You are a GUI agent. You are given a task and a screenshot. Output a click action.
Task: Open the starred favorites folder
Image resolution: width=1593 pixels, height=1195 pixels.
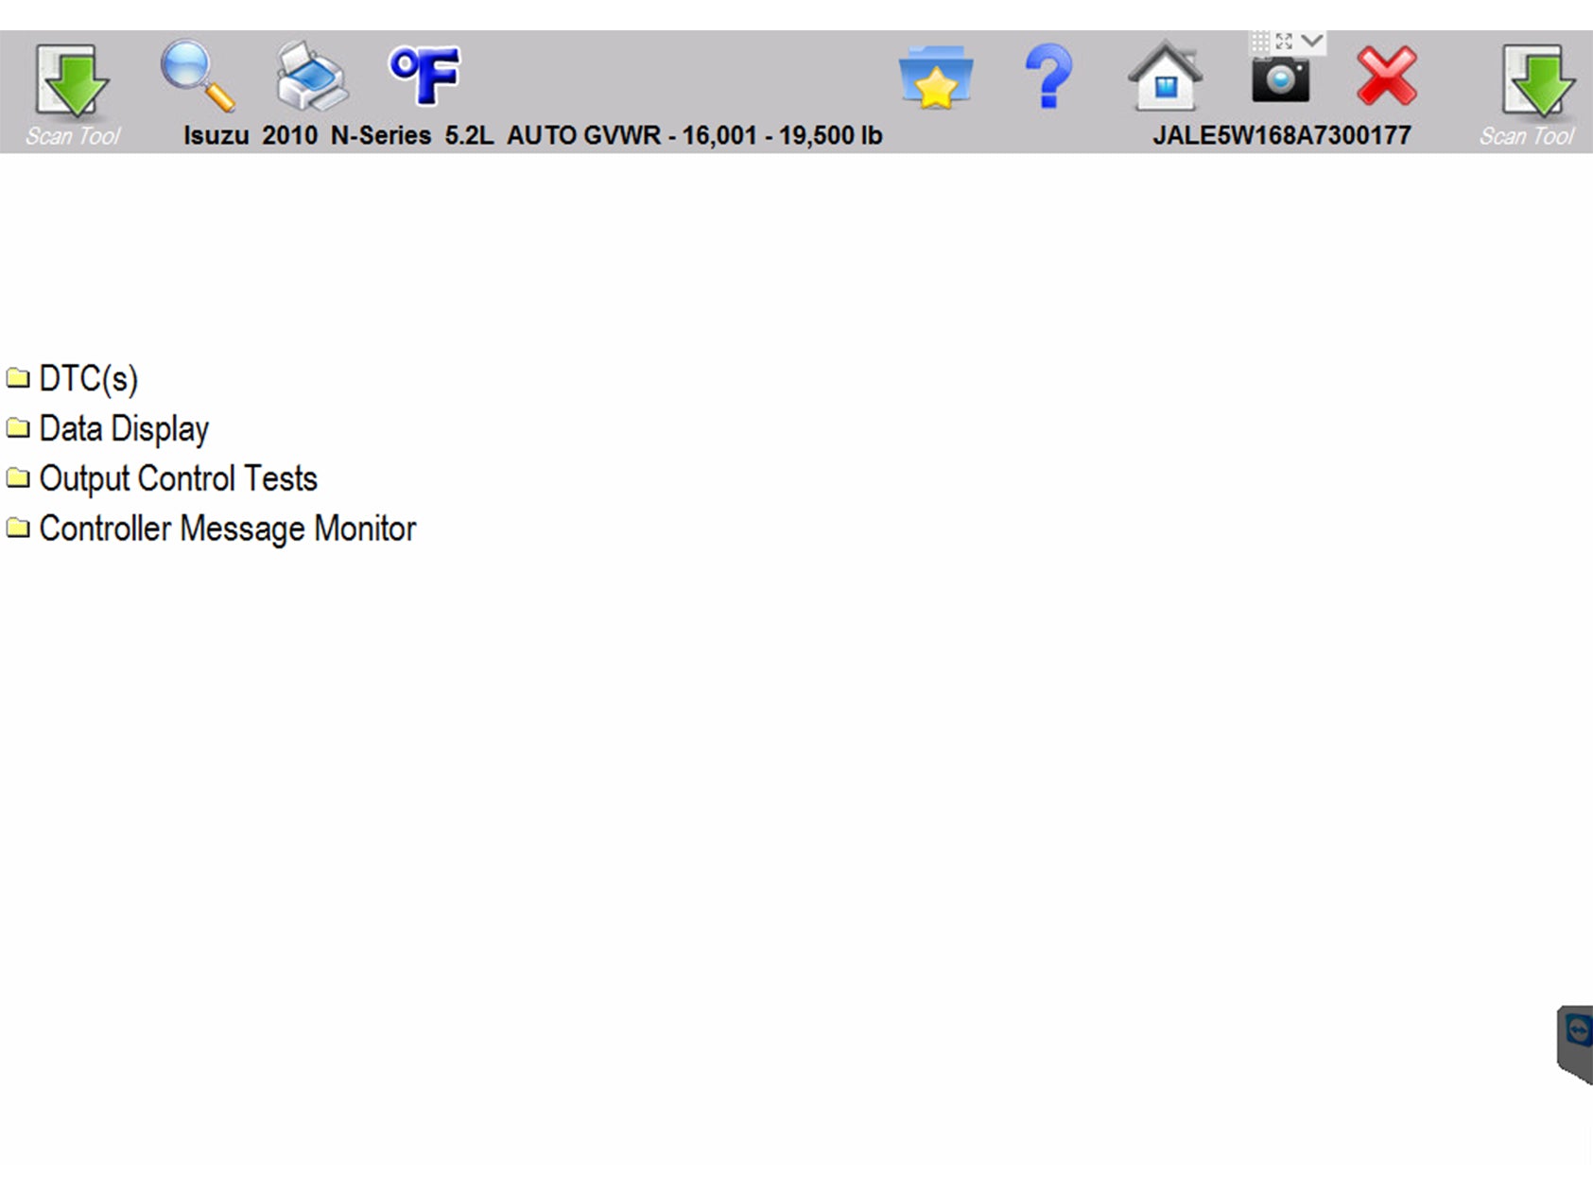click(935, 78)
